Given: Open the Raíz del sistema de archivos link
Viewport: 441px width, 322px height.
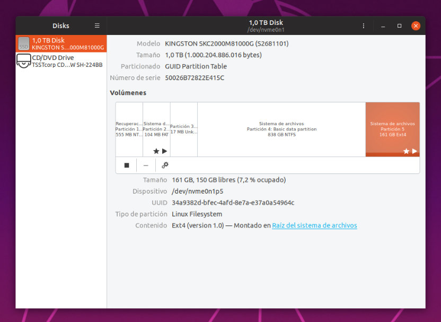Looking at the screenshot, I should (314, 225).
